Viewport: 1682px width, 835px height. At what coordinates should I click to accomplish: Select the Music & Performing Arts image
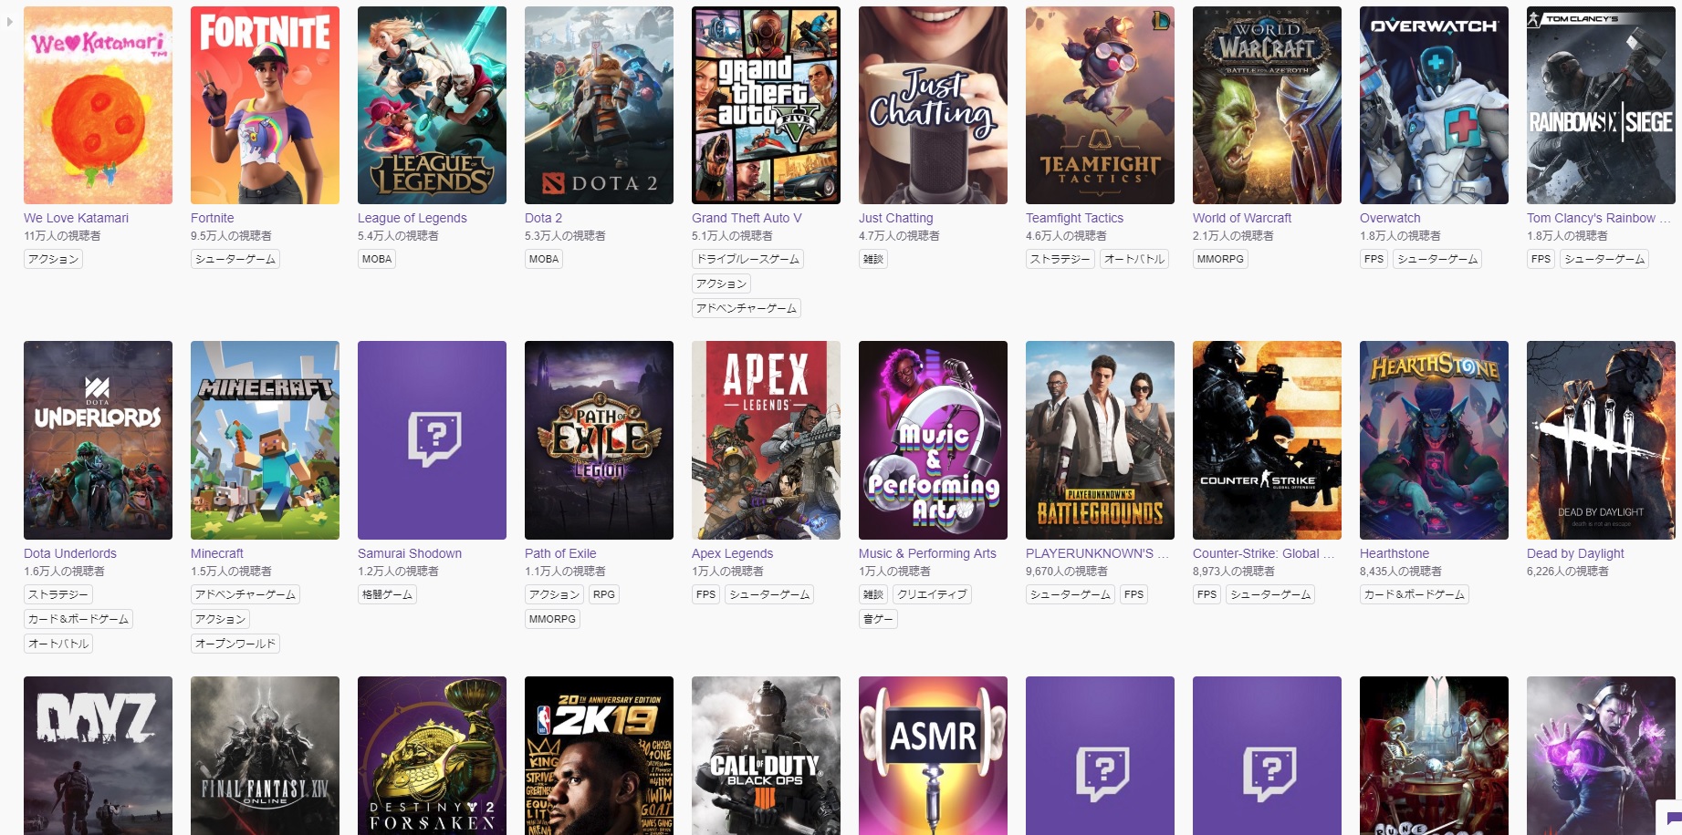(933, 440)
